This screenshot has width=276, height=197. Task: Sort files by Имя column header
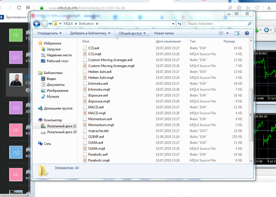tap(86, 41)
